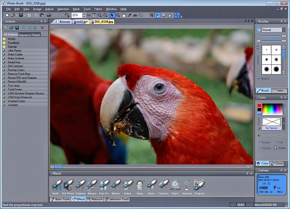Run the Little Planet action
The width and height of the screenshot is (290, 209).
click(15, 50)
